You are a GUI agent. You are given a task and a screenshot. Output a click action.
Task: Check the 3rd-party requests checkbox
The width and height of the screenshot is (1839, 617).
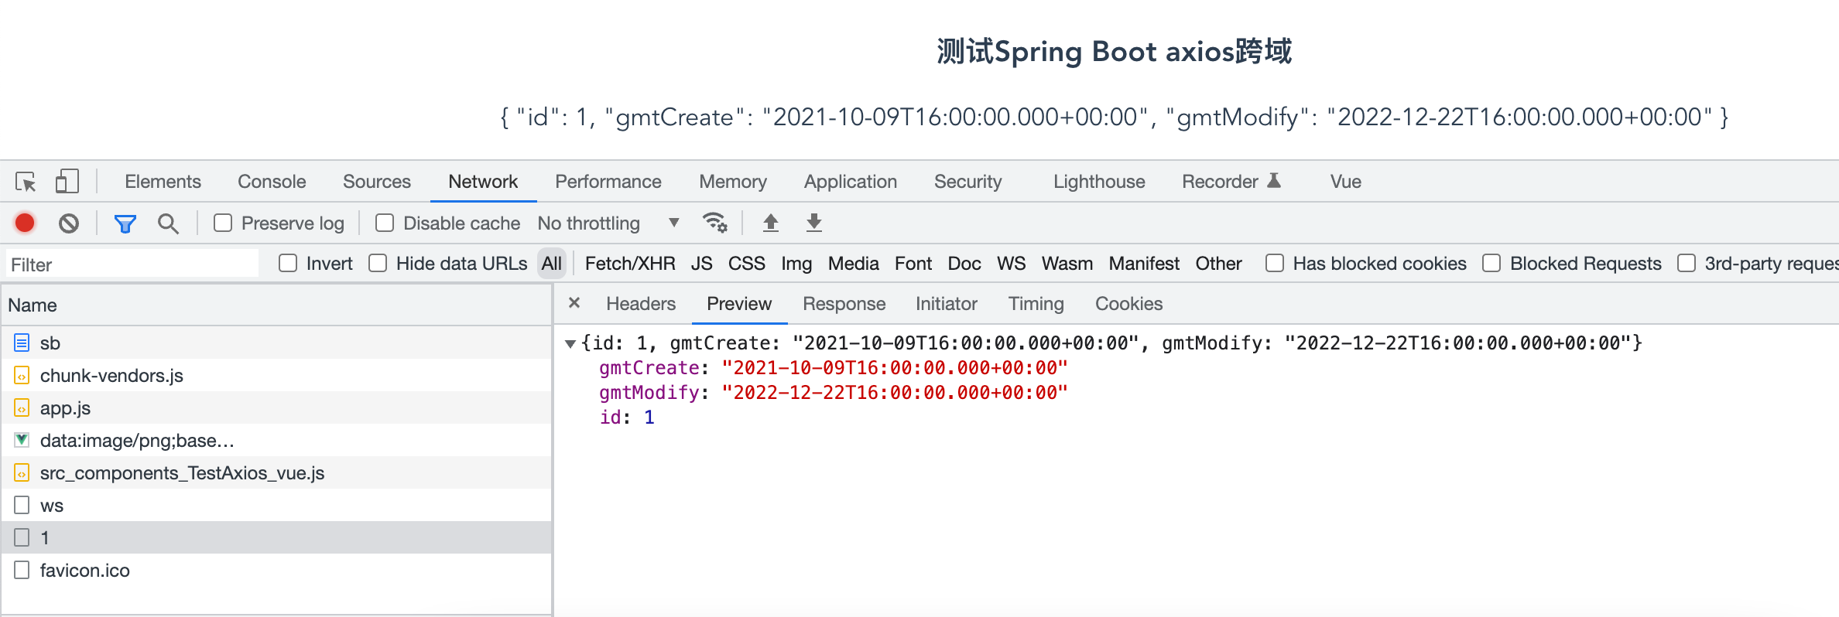pos(1687,263)
